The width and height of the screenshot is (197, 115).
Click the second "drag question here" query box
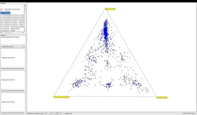13,80
